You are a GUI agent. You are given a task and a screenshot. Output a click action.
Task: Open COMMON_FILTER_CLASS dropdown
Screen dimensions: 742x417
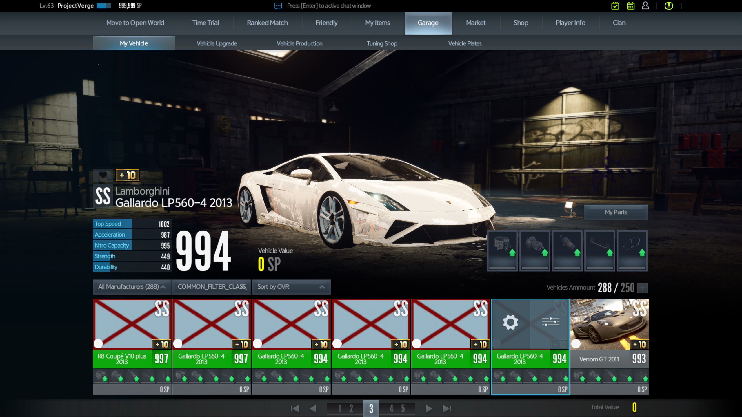(x=212, y=287)
